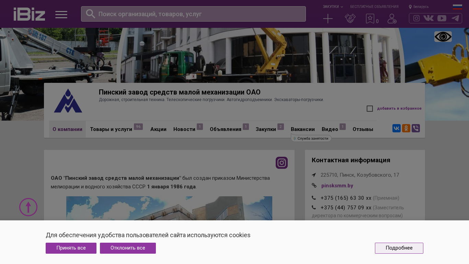This screenshot has height=264, width=469.
Task: Open Instagram link in header
Action: click(416, 18)
